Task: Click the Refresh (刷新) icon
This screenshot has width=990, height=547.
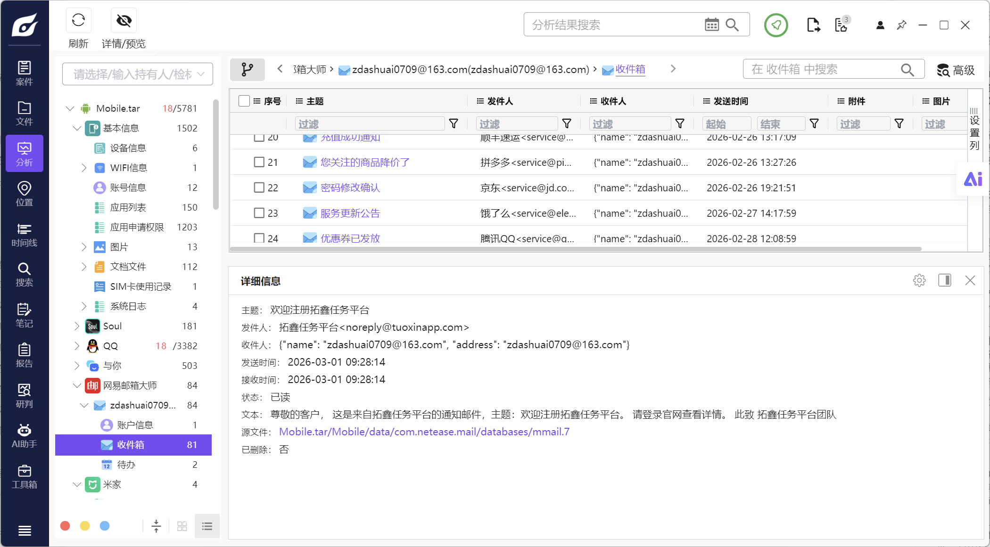Action: pyautogui.click(x=78, y=20)
